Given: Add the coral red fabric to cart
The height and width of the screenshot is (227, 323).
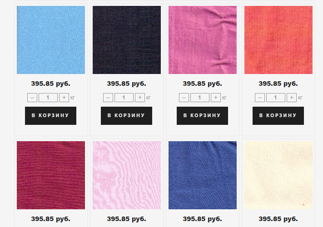Looking at the screenshot, I should tap(278, 116).
